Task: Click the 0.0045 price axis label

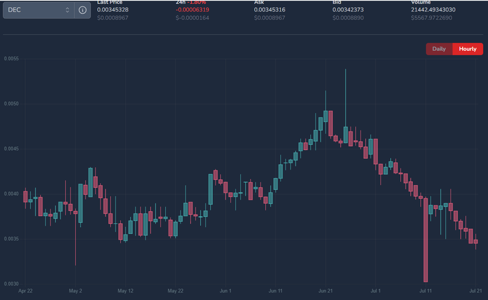Action: pos(11,149)
